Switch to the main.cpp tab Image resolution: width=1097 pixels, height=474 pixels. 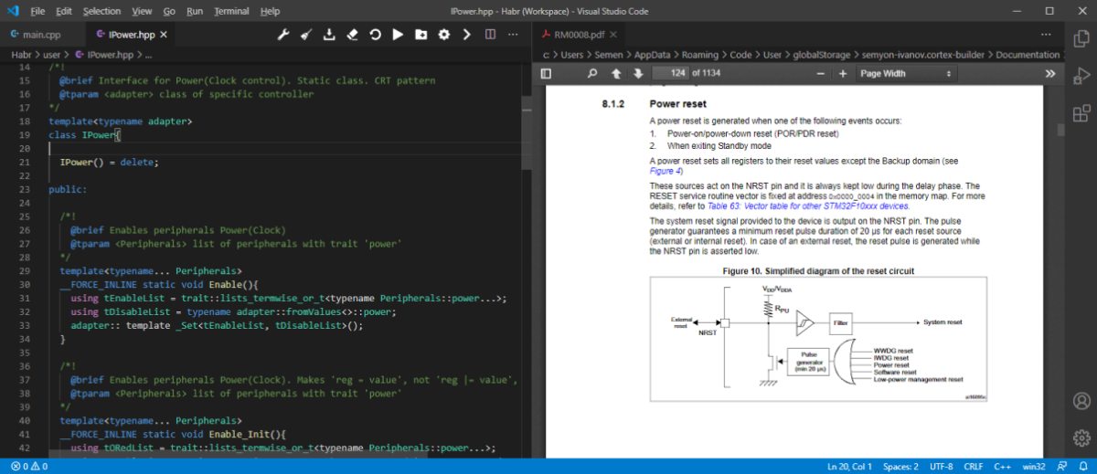[x=40, y=35]
